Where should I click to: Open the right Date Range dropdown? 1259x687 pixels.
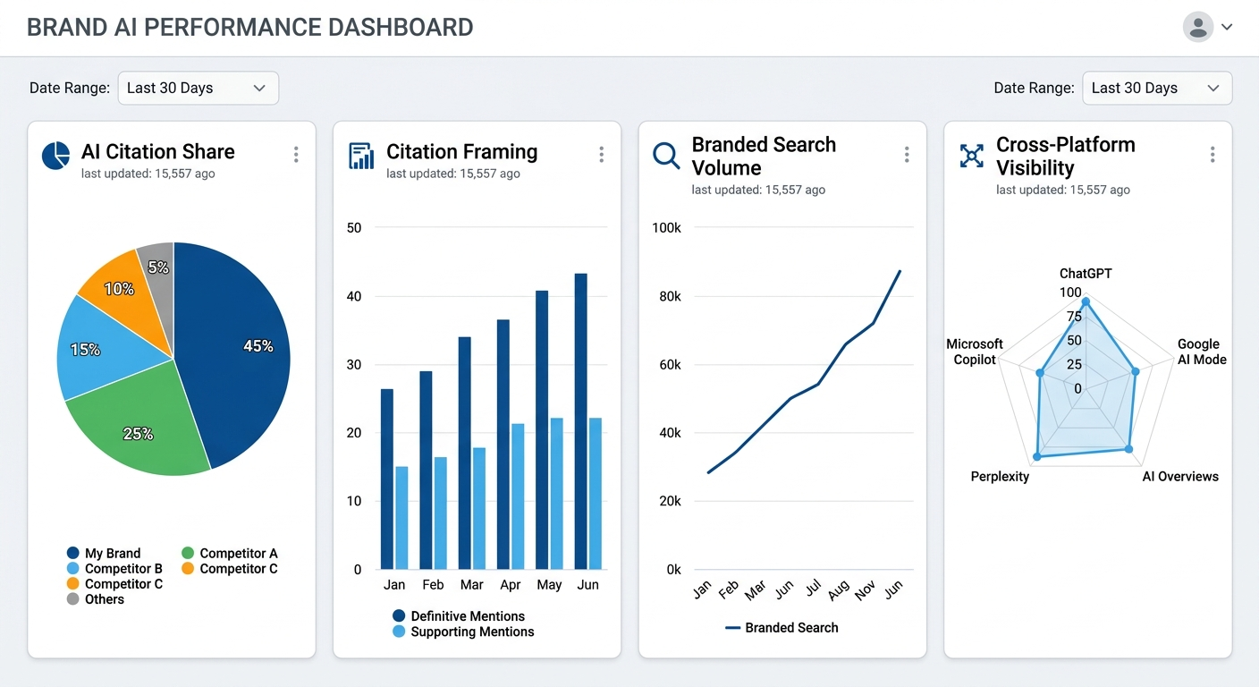coord(1157,88)
